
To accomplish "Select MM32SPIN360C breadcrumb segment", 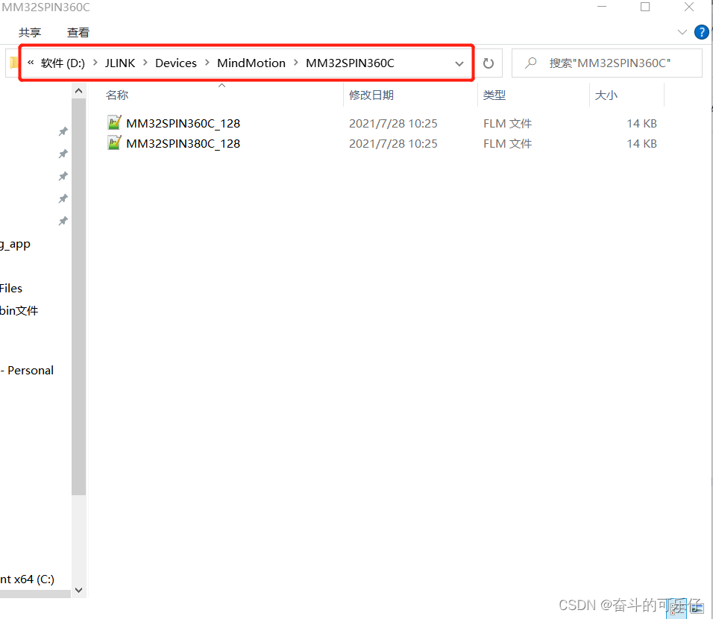I will click(x=350, y=63).
